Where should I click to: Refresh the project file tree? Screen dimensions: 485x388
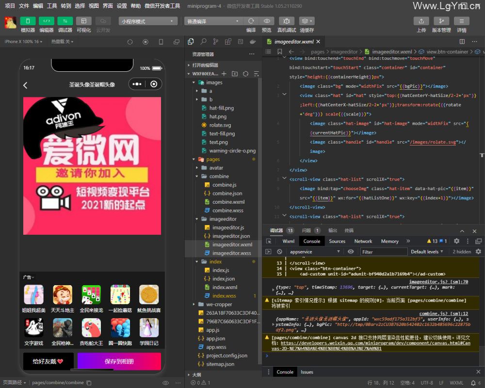click(245, 74)
